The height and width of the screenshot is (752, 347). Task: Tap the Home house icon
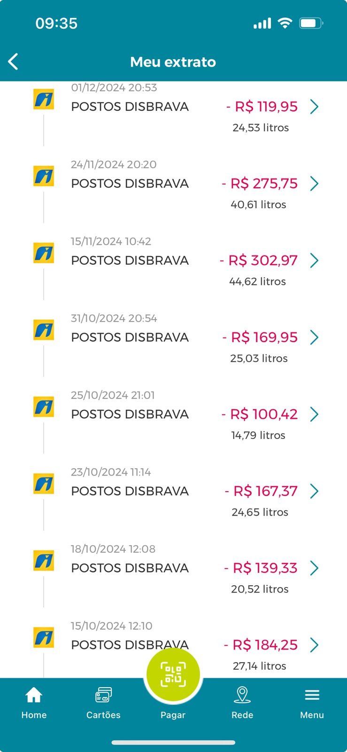click(34, 695)
